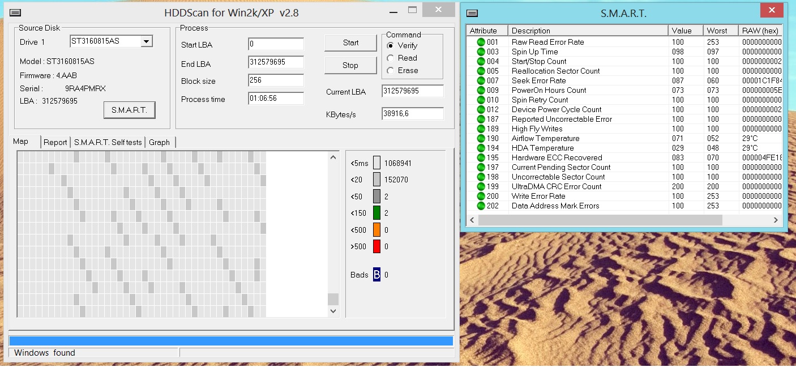The height and width of the screenshot is (367, 796).
Task: Click the S.M.A.R.T. button in Source Disk
Action: [129, 110]
